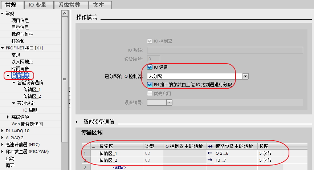Image resolution: width=314 pixels, height=170 pixels.
Task: Click the bidirectional arrow column header icon
Action: pos(210,146)
